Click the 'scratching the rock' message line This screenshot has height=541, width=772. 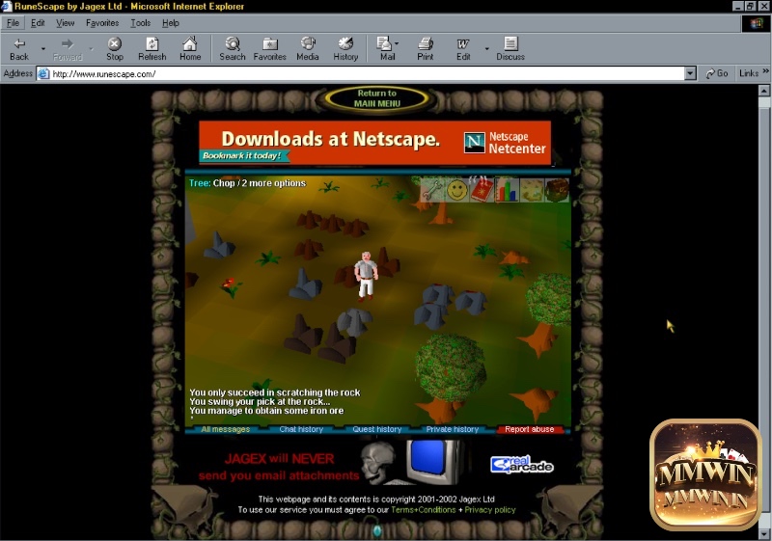275,392
